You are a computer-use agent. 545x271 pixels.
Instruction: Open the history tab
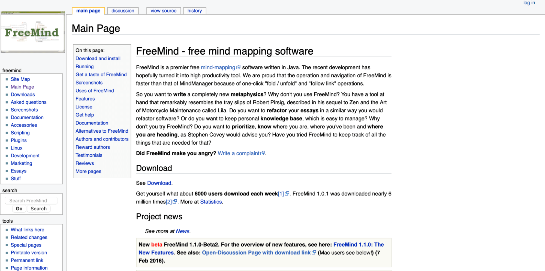pyautogui.click(x=195, y=11)
